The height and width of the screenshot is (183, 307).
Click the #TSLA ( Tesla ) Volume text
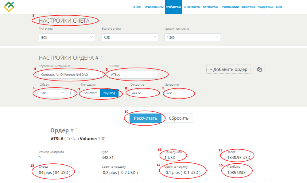pos(78,139)
